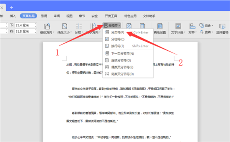The image size is (230, 142).
Task: Click the 对齐 align icon
Action: point(192,26)
